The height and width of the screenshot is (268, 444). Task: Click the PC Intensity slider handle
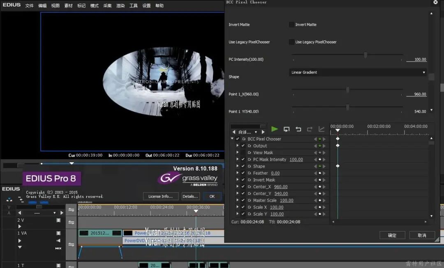(x=365, y=55)
